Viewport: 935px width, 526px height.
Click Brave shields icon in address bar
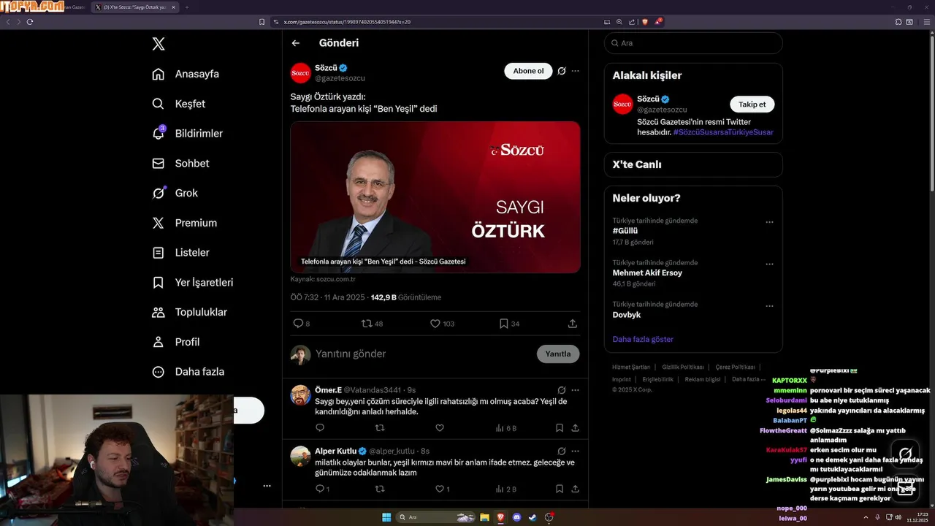[645, 22]
